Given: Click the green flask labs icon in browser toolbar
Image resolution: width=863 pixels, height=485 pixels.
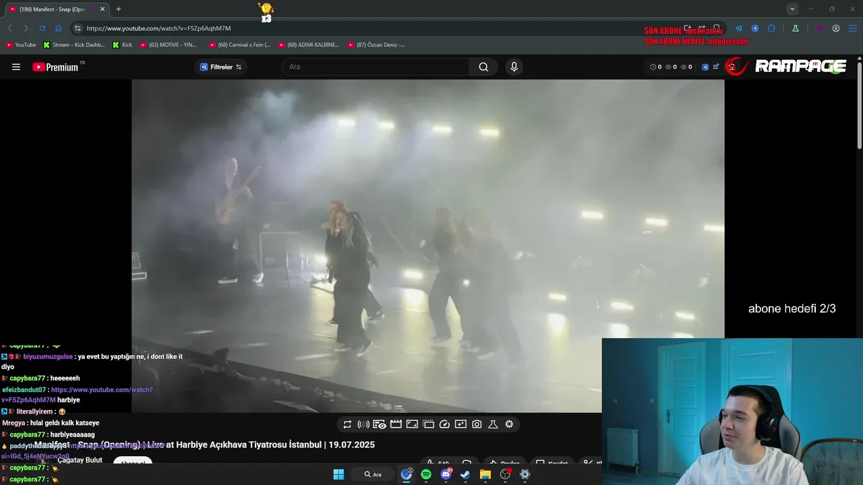Looking at the screenshot, I should tap(796, 28).
